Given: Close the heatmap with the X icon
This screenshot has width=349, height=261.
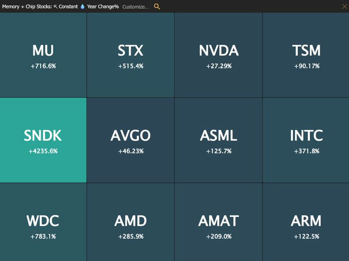Looking at the screenshot, I should [x=344, y=7].
